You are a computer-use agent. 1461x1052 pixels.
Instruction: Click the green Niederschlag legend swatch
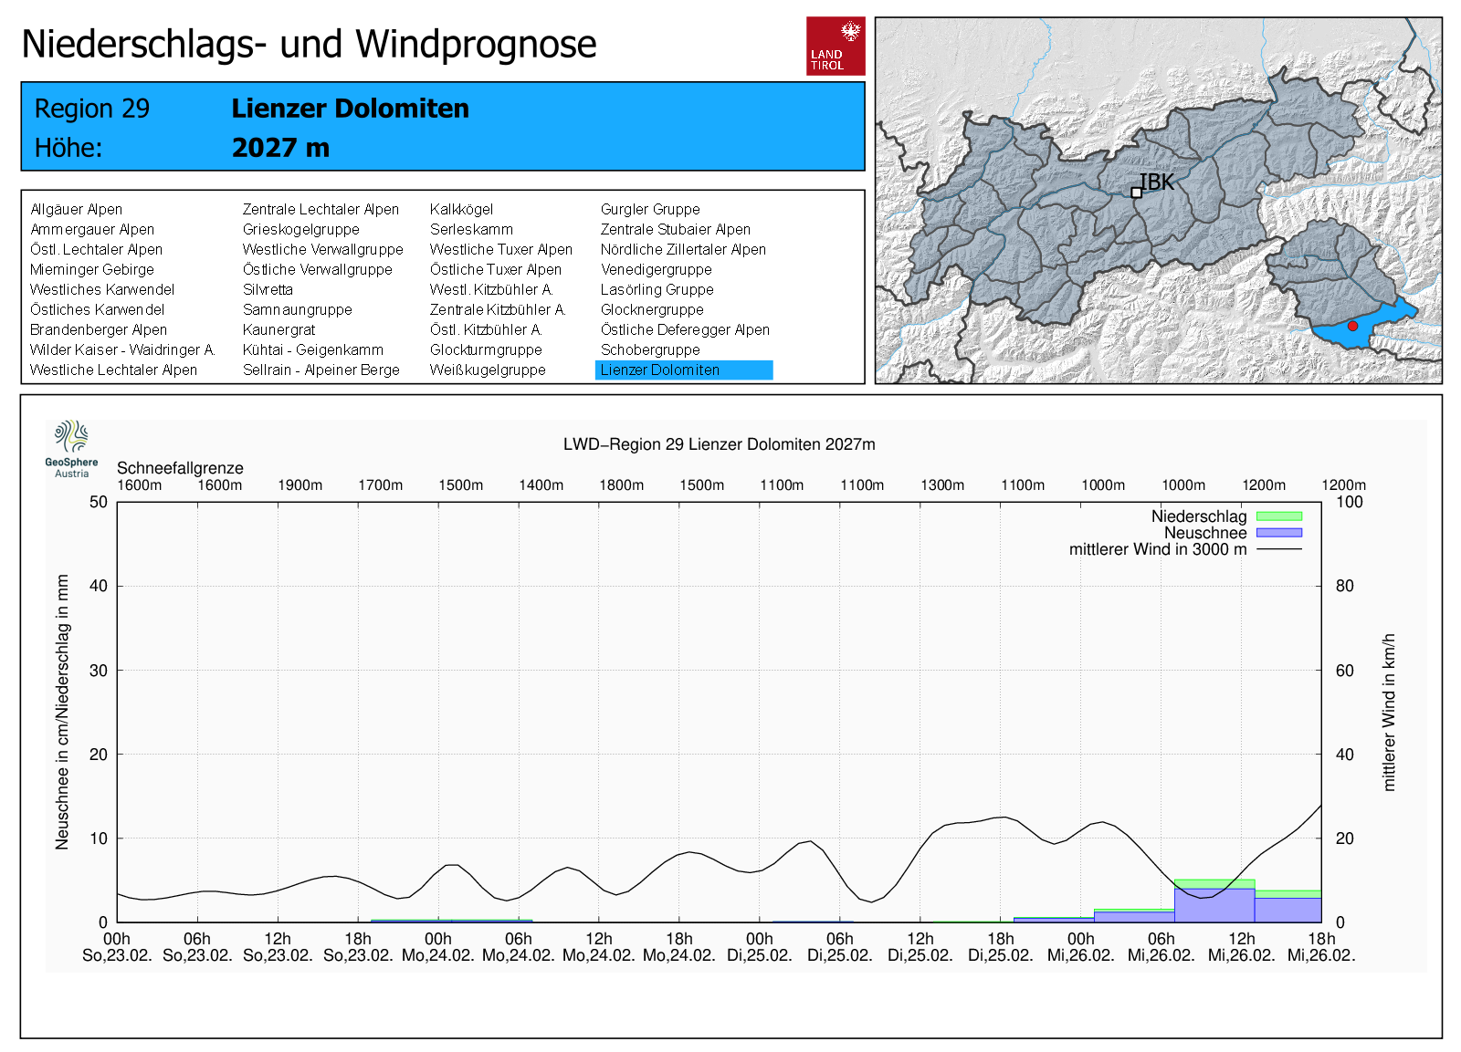[1278, 516]
